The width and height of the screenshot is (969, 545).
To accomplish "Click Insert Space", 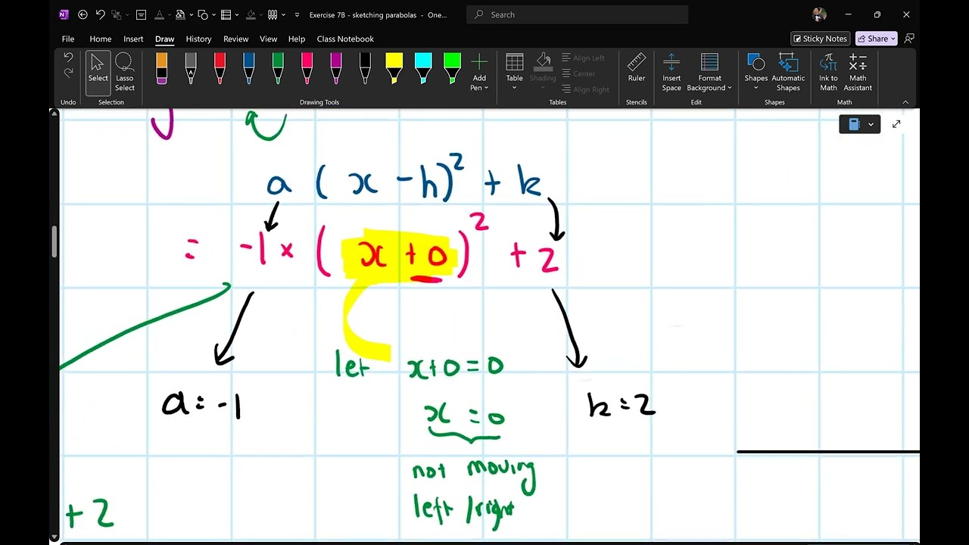I will 671,73.
